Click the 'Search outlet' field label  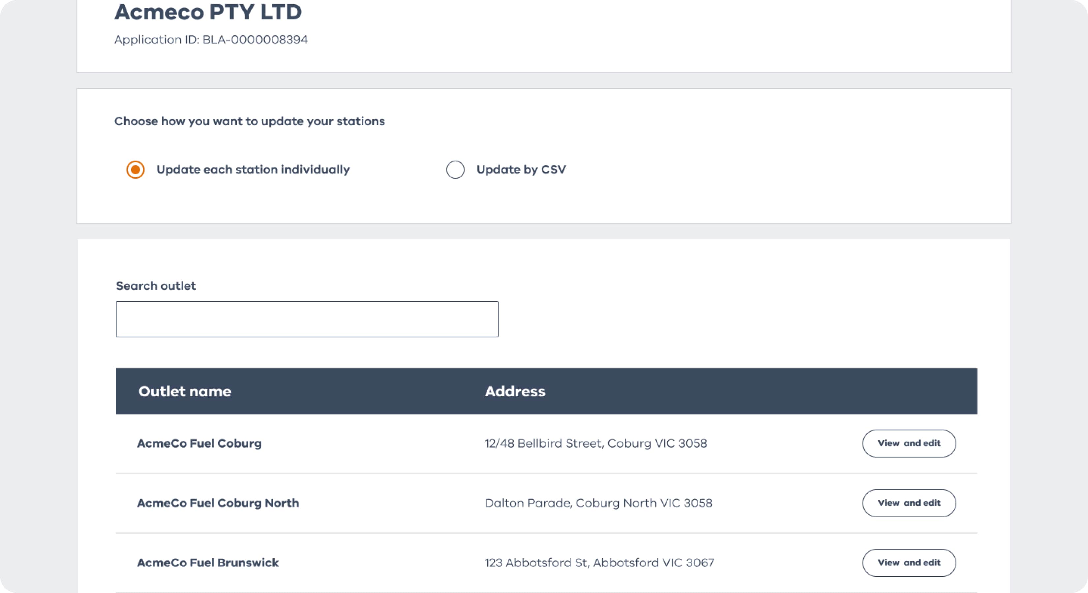156,286
